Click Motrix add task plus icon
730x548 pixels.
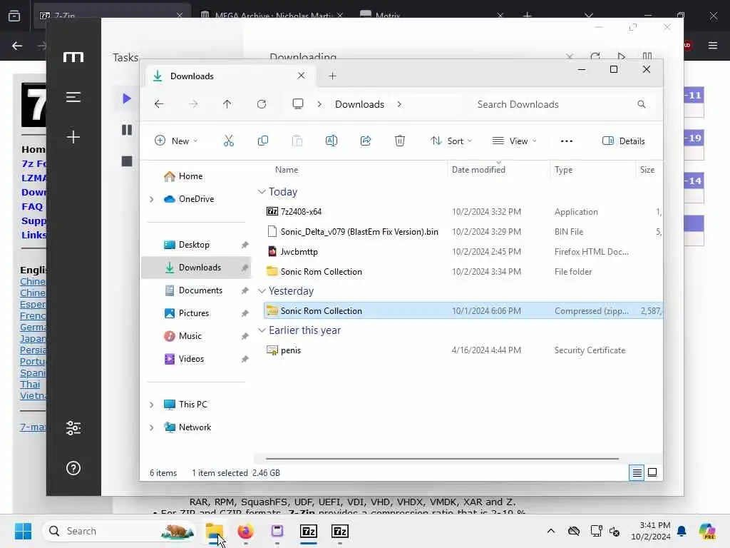click(x=73, y=137)
